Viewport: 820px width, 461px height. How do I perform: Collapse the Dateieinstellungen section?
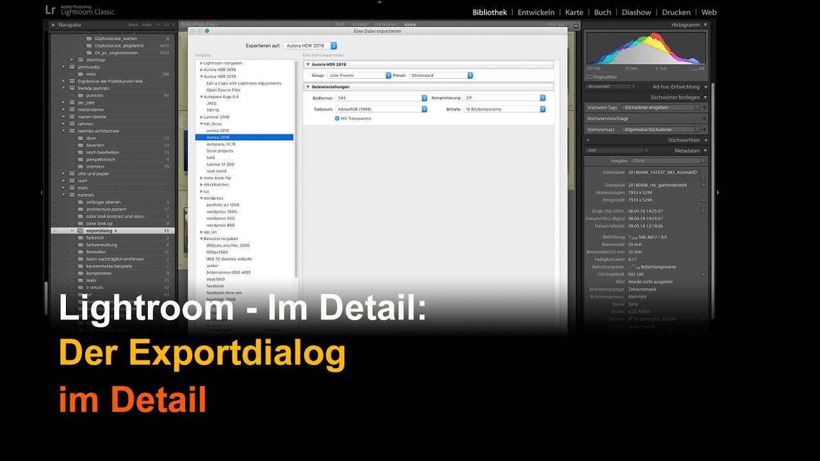point(307,86)
